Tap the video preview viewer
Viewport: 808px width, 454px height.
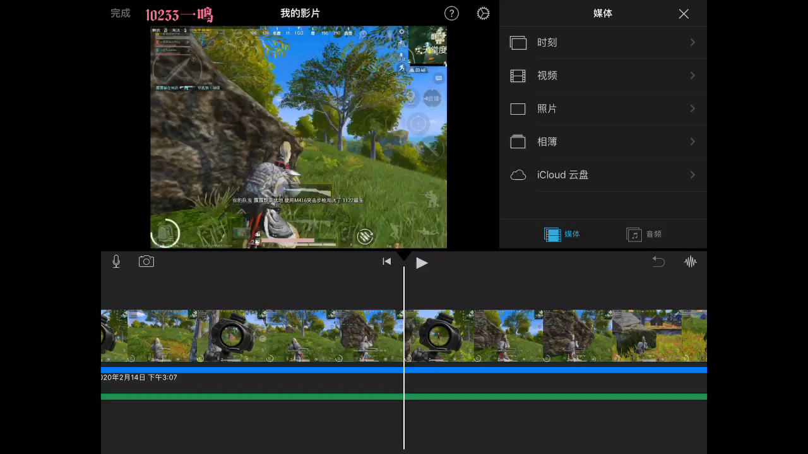tap(299, 137)
